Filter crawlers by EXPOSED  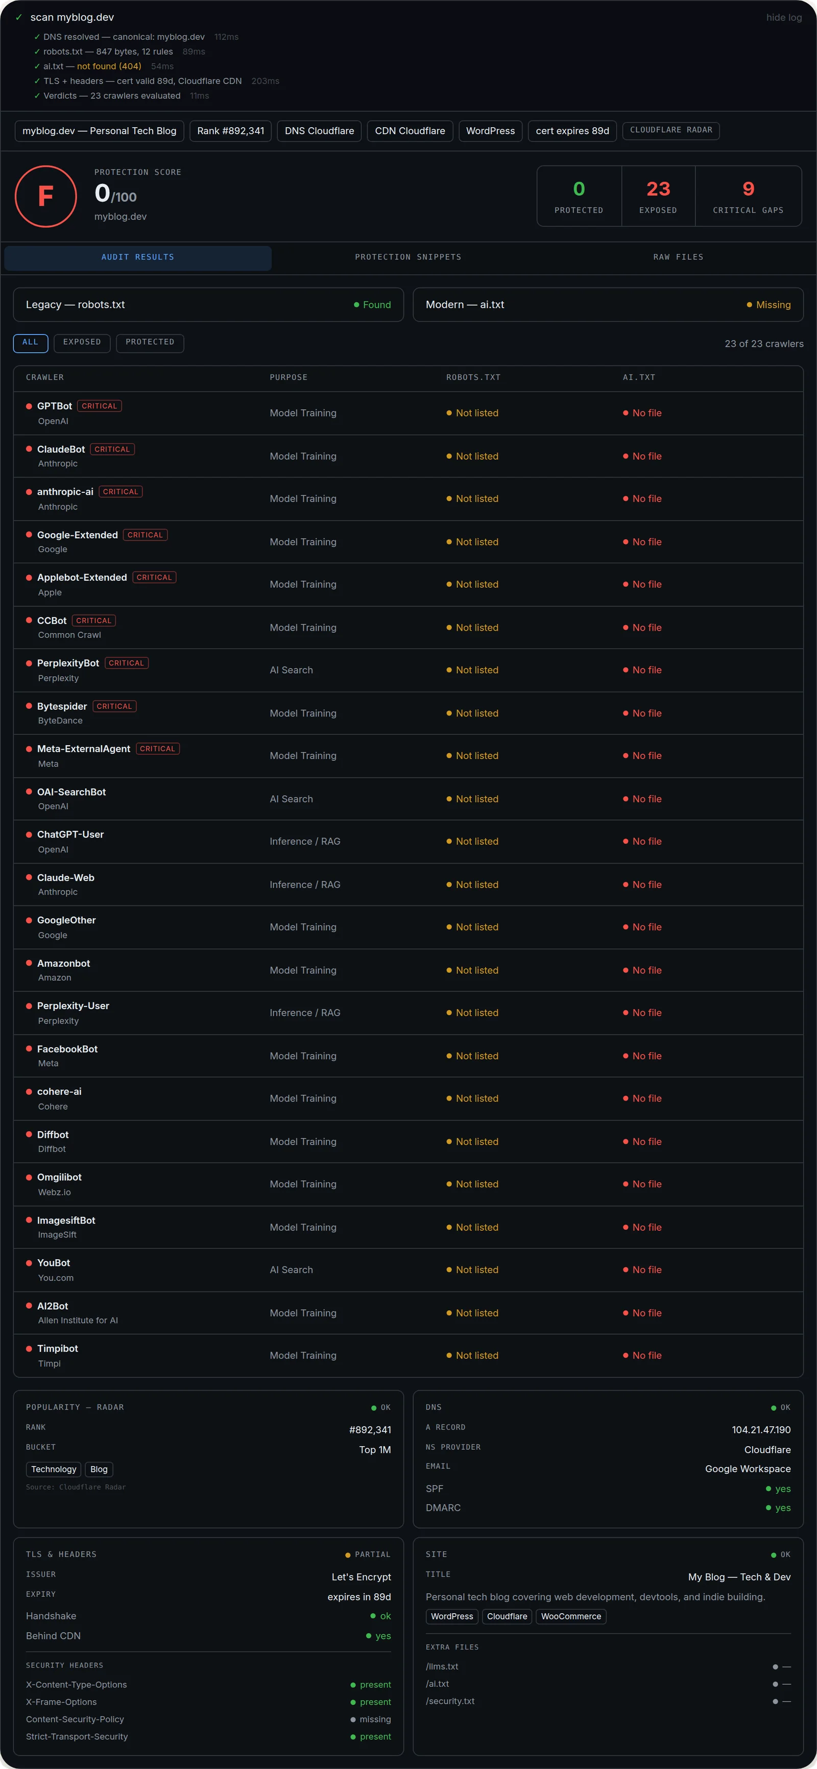pos(82,343)
